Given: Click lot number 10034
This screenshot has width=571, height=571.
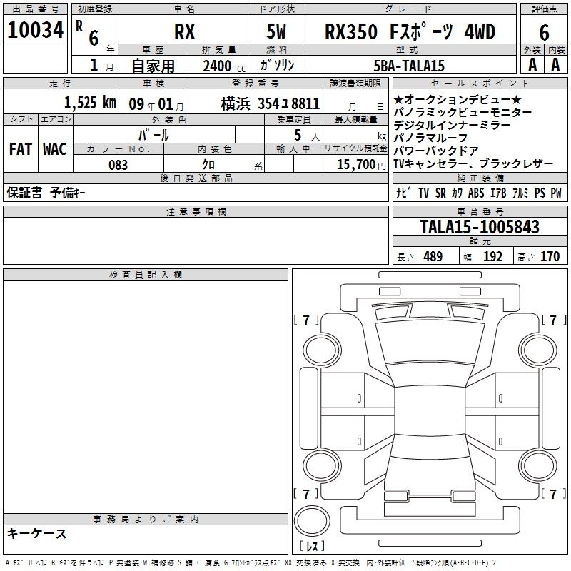Looking at the screenshot, I should (36, 31).
